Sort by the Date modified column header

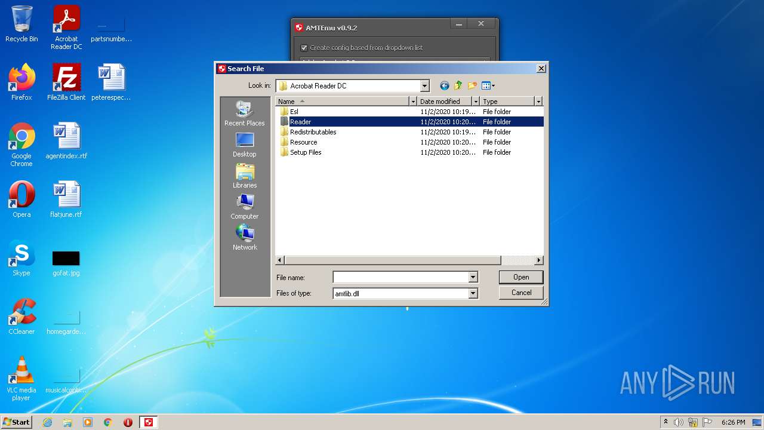[445, 102]
